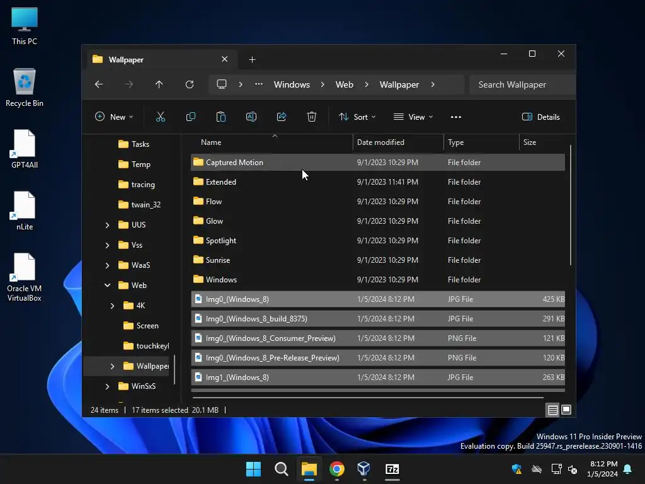Expand the WinSxS folder in tree
The height and width of the screenshot is (484, 645).
coord(107,386)
